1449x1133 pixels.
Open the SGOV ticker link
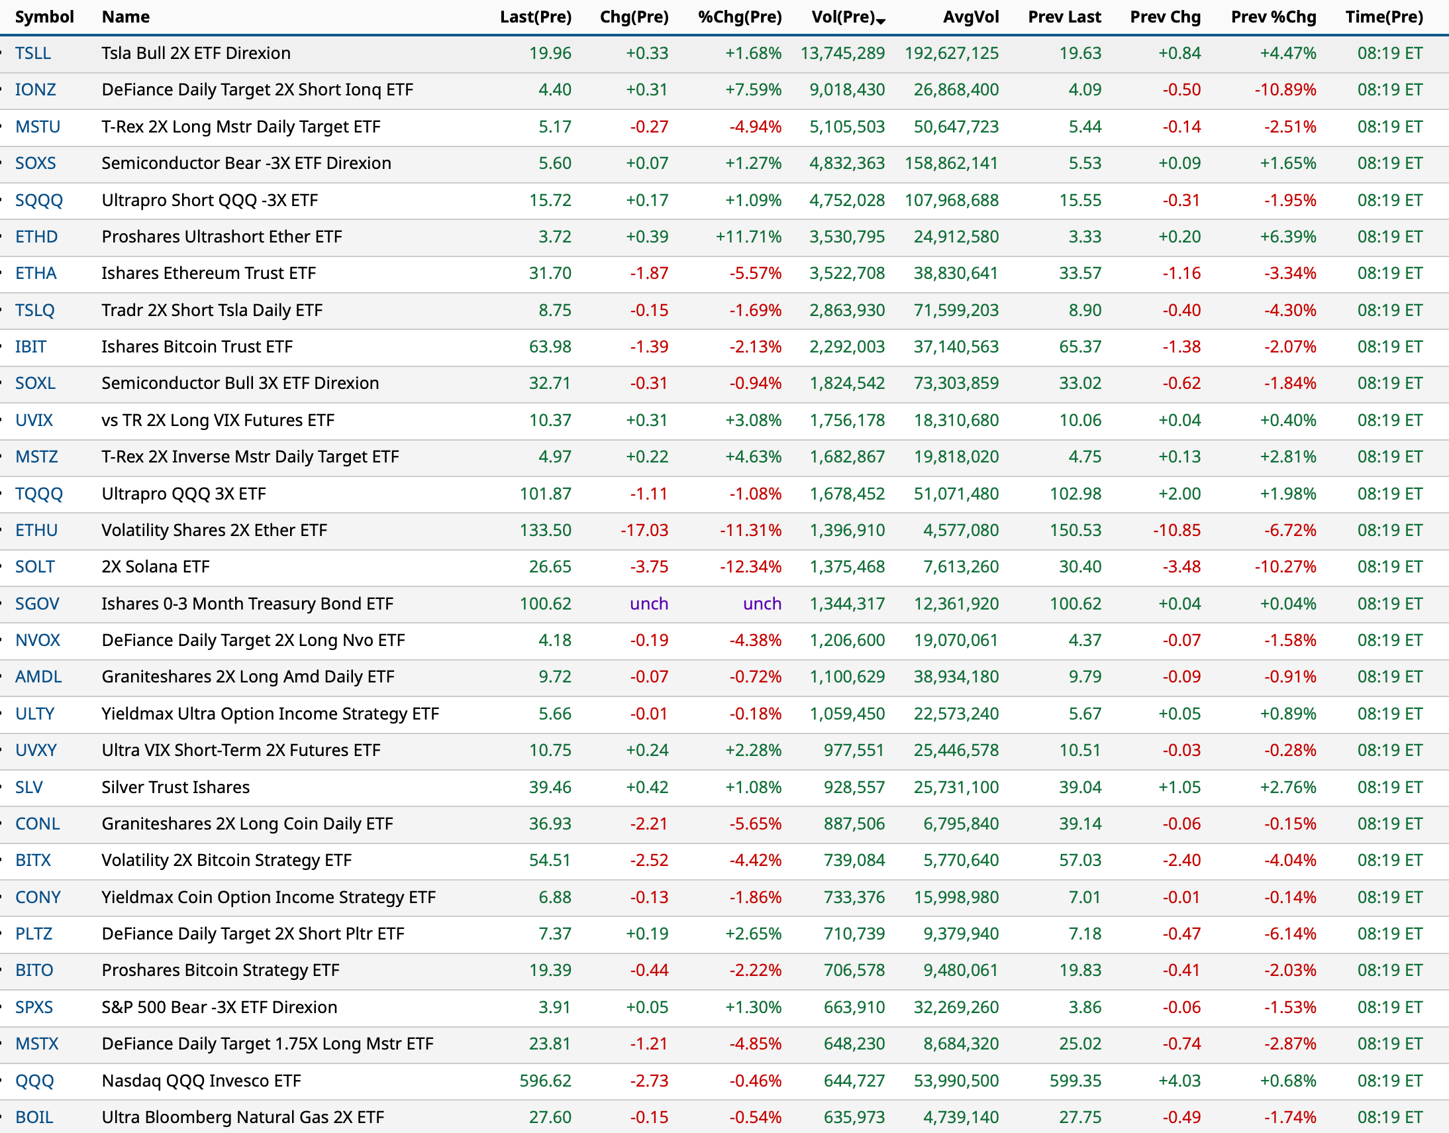click(37, 604)
